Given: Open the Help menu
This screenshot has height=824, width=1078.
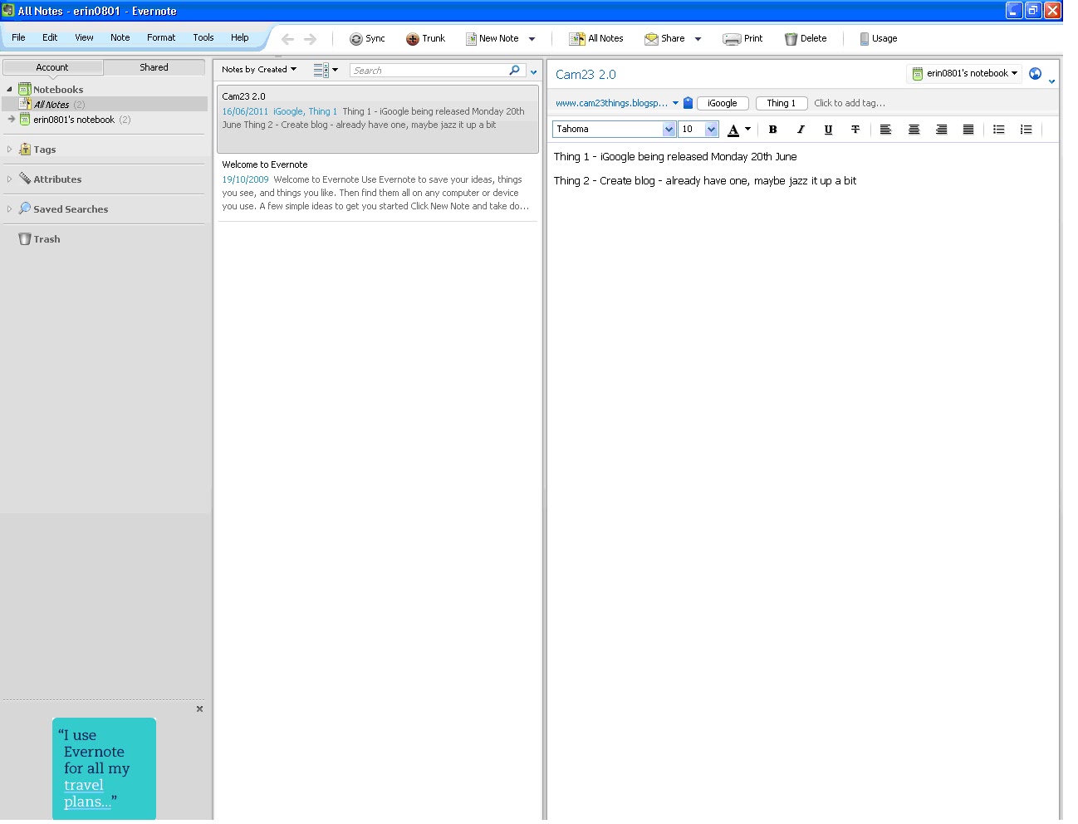Looking at the screenshot, I should (x=240, y=37).
